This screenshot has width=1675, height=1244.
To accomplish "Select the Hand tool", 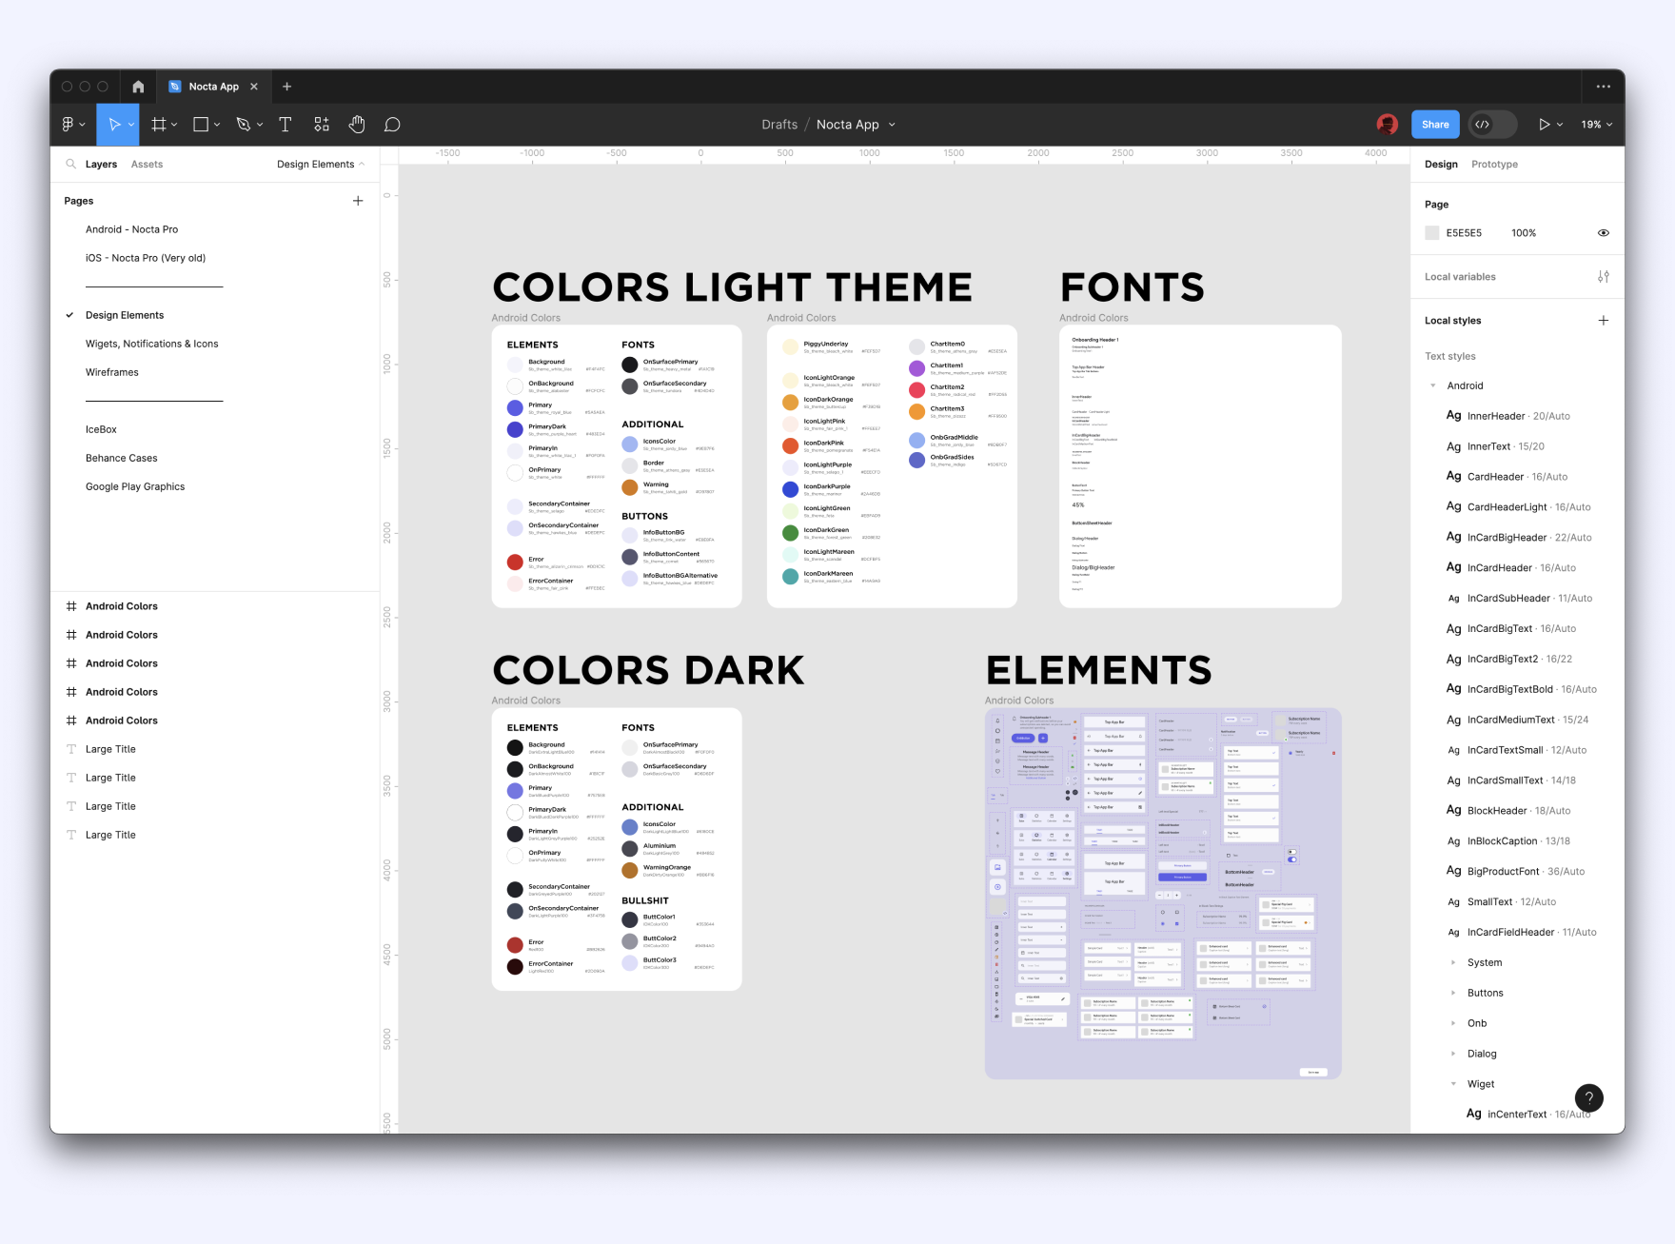I will click(x=357, y=125).
